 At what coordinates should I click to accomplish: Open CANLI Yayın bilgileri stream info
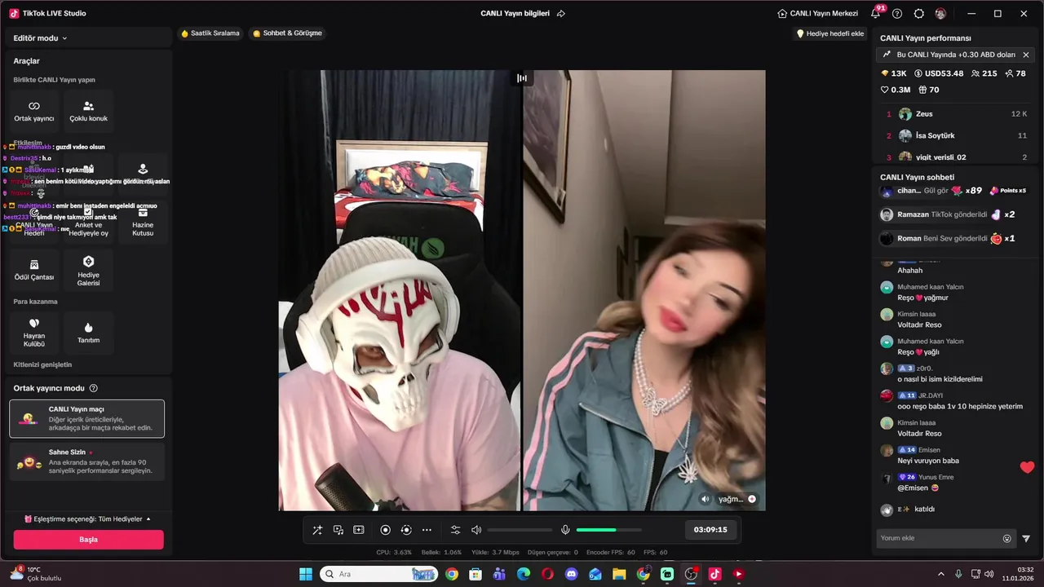515,14
